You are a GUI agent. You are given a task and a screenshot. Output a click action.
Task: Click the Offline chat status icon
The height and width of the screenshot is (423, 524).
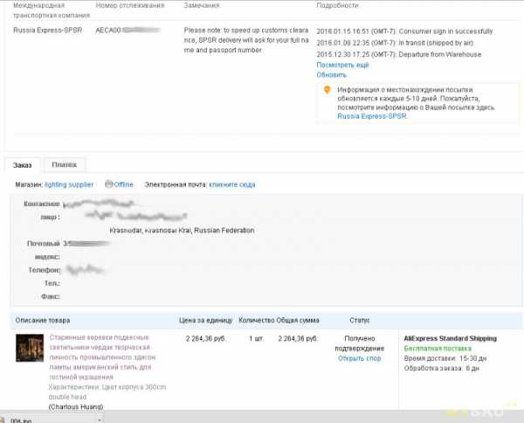coord(109,184)
